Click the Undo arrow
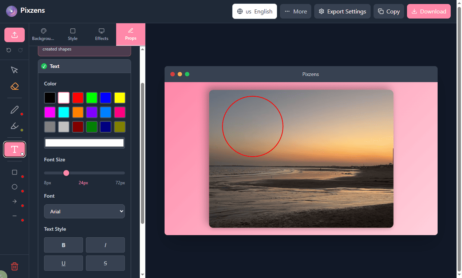This screenshot has width=462, height=278. tap(8, 50)
